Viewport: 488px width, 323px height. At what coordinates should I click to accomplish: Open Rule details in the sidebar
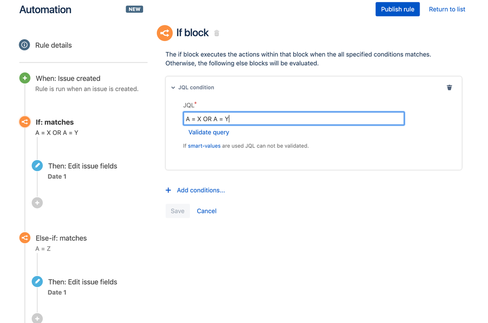click(54, 45)
